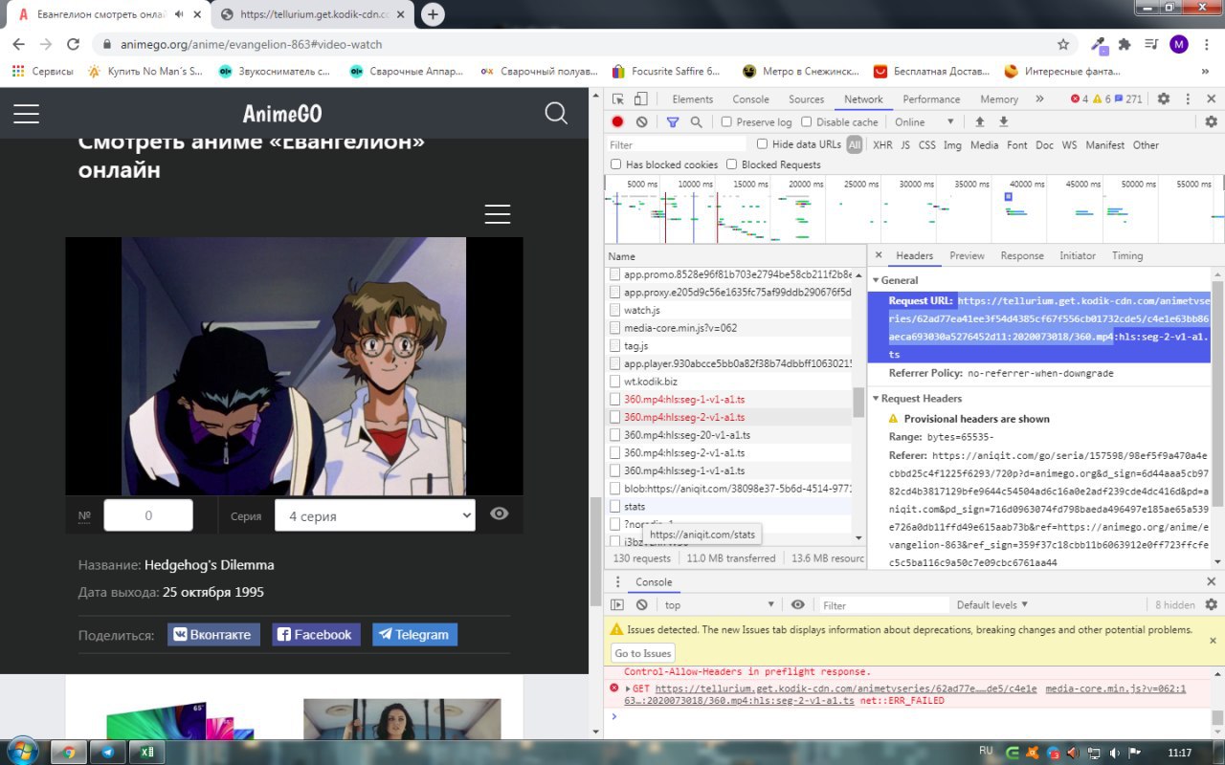Toggle the network filter funnel icon
This screenshot has height=765, width=1225.
[673, 122]
